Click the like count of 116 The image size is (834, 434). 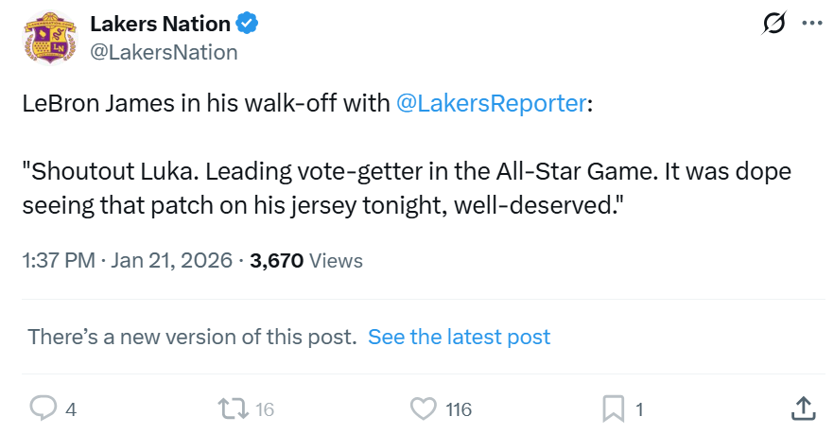tap(459, 409)
